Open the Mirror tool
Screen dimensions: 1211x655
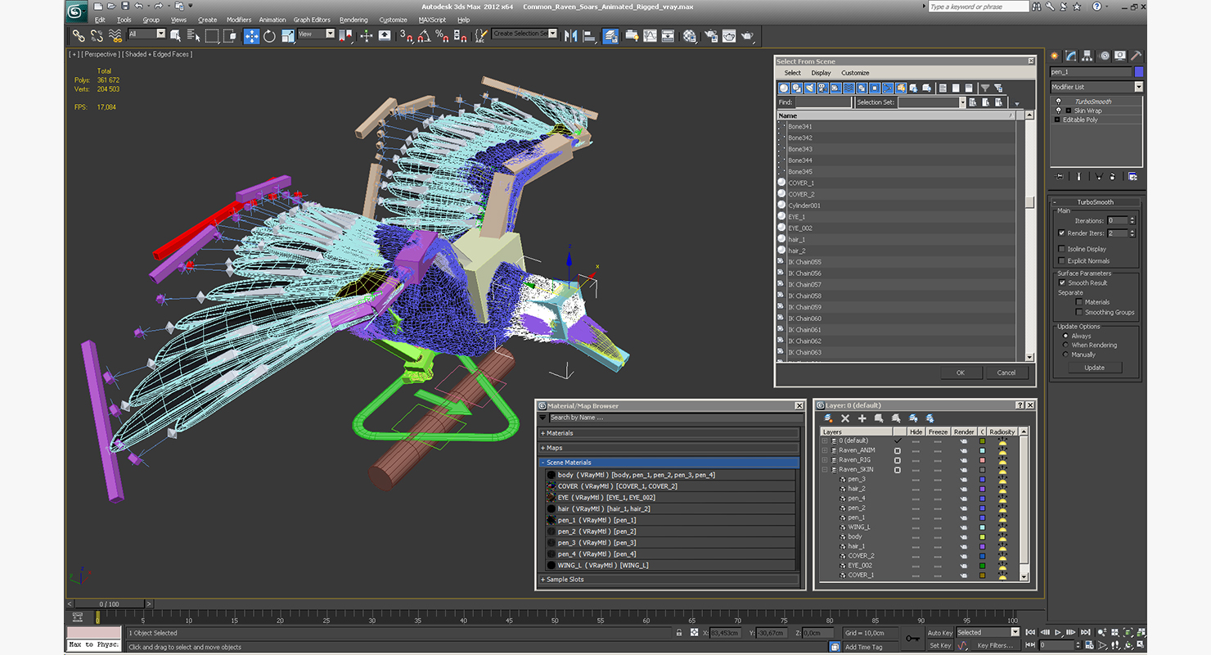[x=570, y=35]
